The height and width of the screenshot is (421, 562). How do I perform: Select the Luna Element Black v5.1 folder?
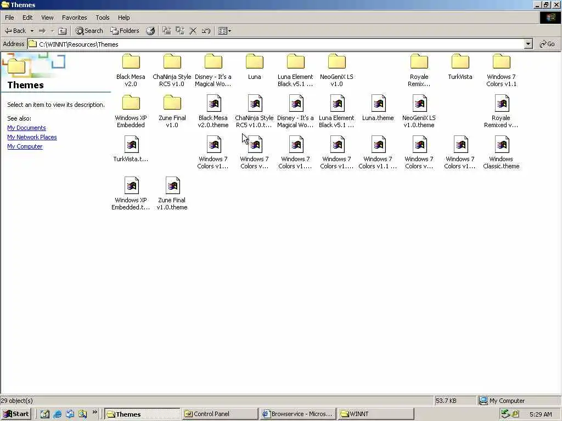295,70
